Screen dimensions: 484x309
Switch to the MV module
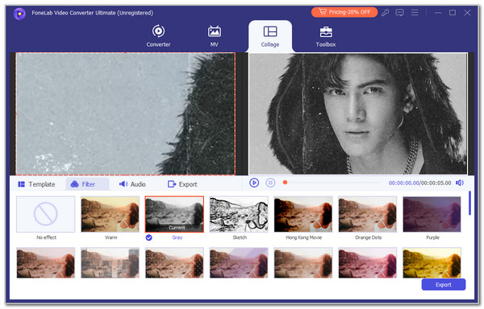pyautogui.click(x=215, y=36)
